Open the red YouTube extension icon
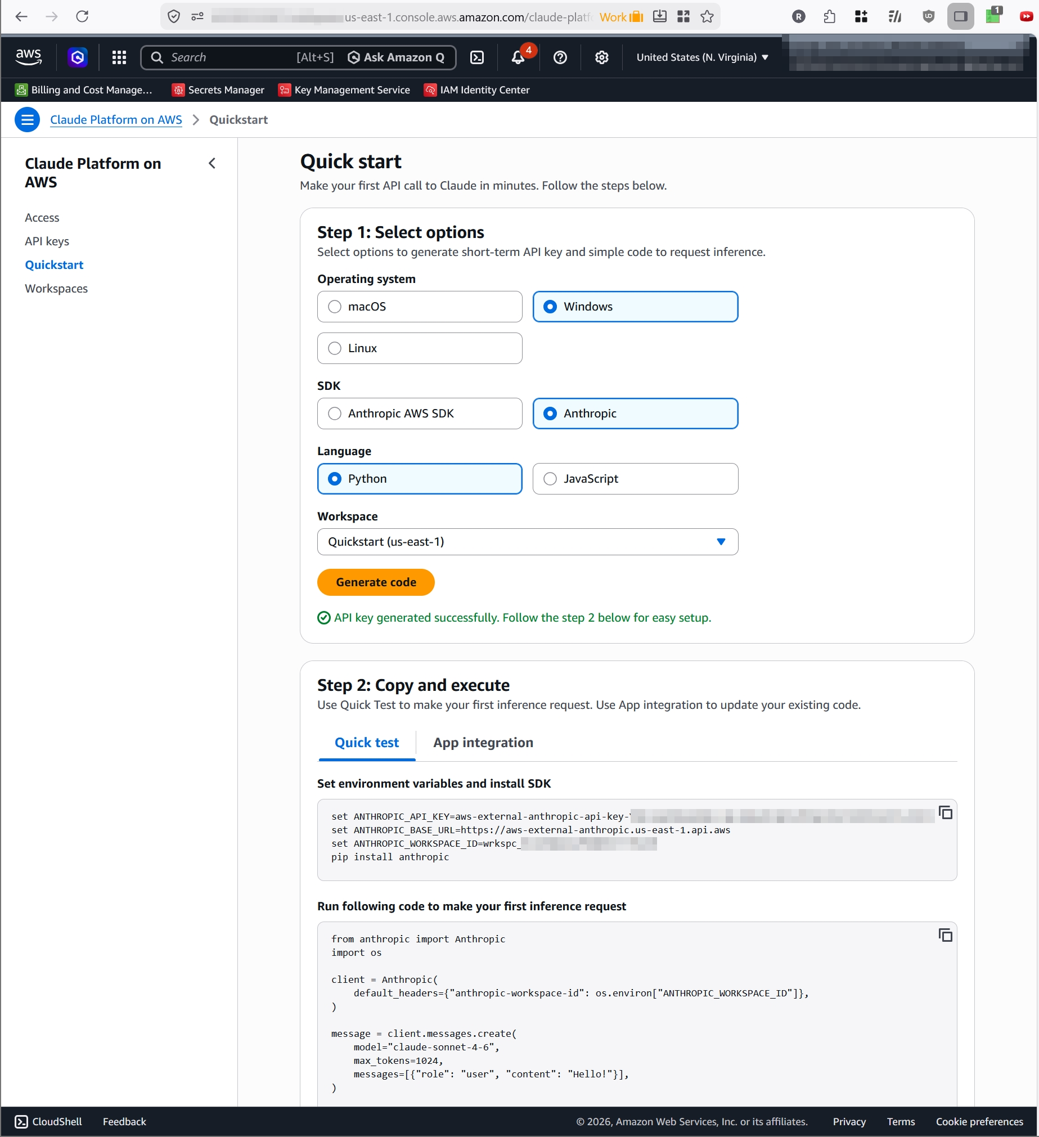 pos(1027,16)
